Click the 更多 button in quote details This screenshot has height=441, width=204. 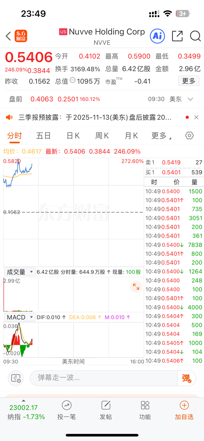(189, 81)
